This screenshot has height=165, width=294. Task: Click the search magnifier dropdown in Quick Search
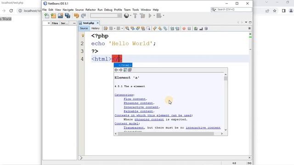[x=214, y=9]
